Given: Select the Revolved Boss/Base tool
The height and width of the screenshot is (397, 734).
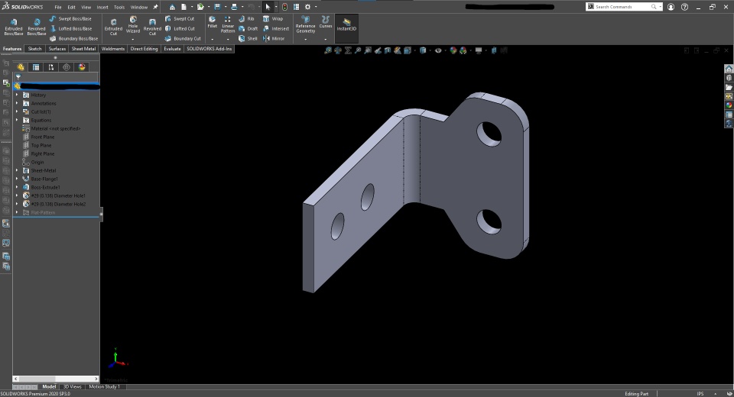Looking at the screenshot, I should 37,27.
